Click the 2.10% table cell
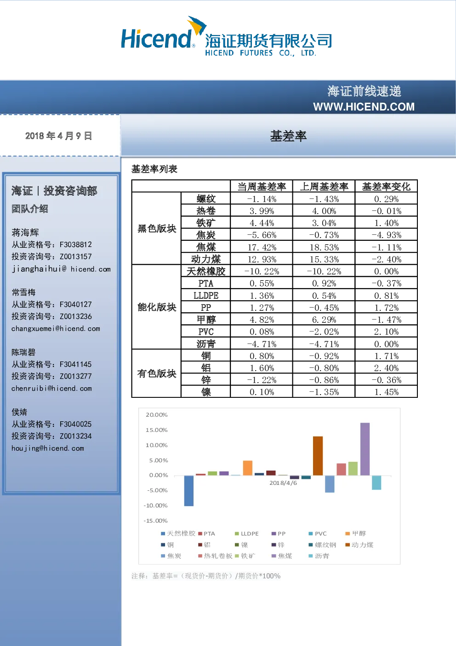 coord(386,332)
